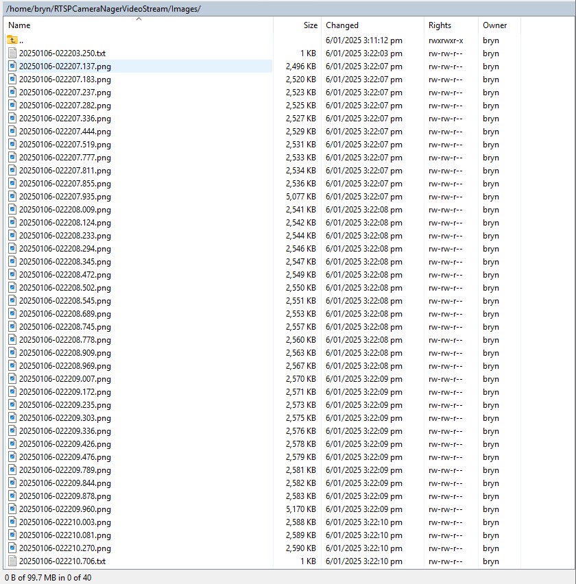Click the icon of 20250106-022207.935.png

click(12, 197)
